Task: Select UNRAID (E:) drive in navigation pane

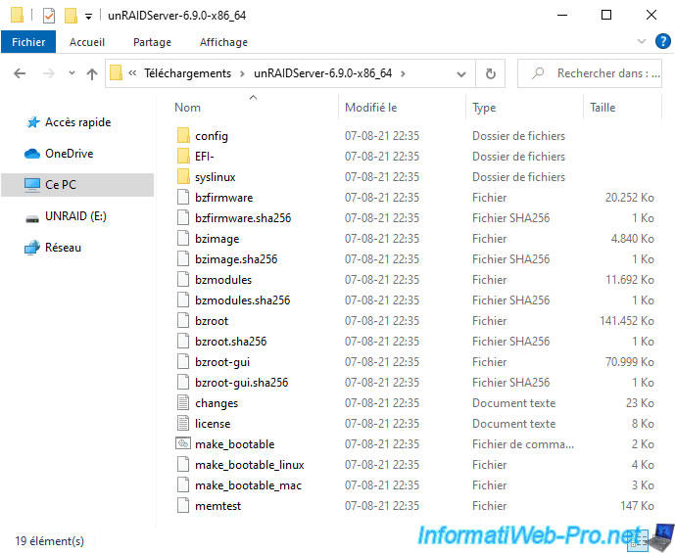Action: pyautogui.click(x=75, y=216)
